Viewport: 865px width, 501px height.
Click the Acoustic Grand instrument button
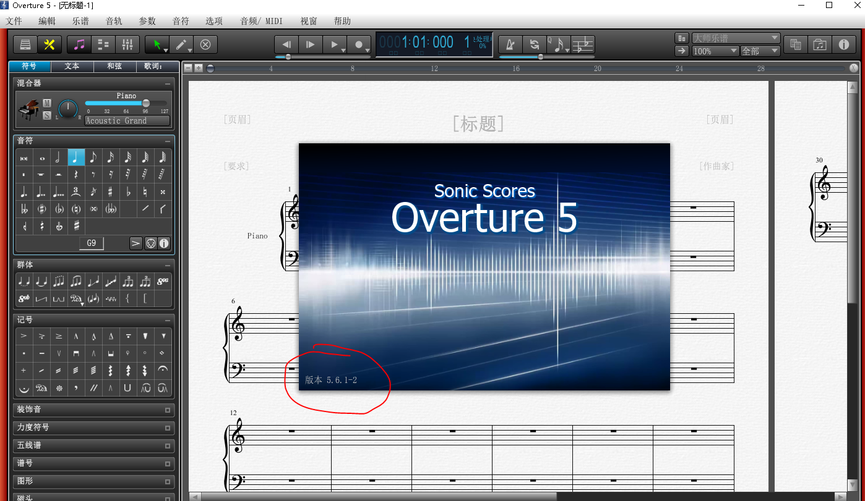click(x=127, y=120)
